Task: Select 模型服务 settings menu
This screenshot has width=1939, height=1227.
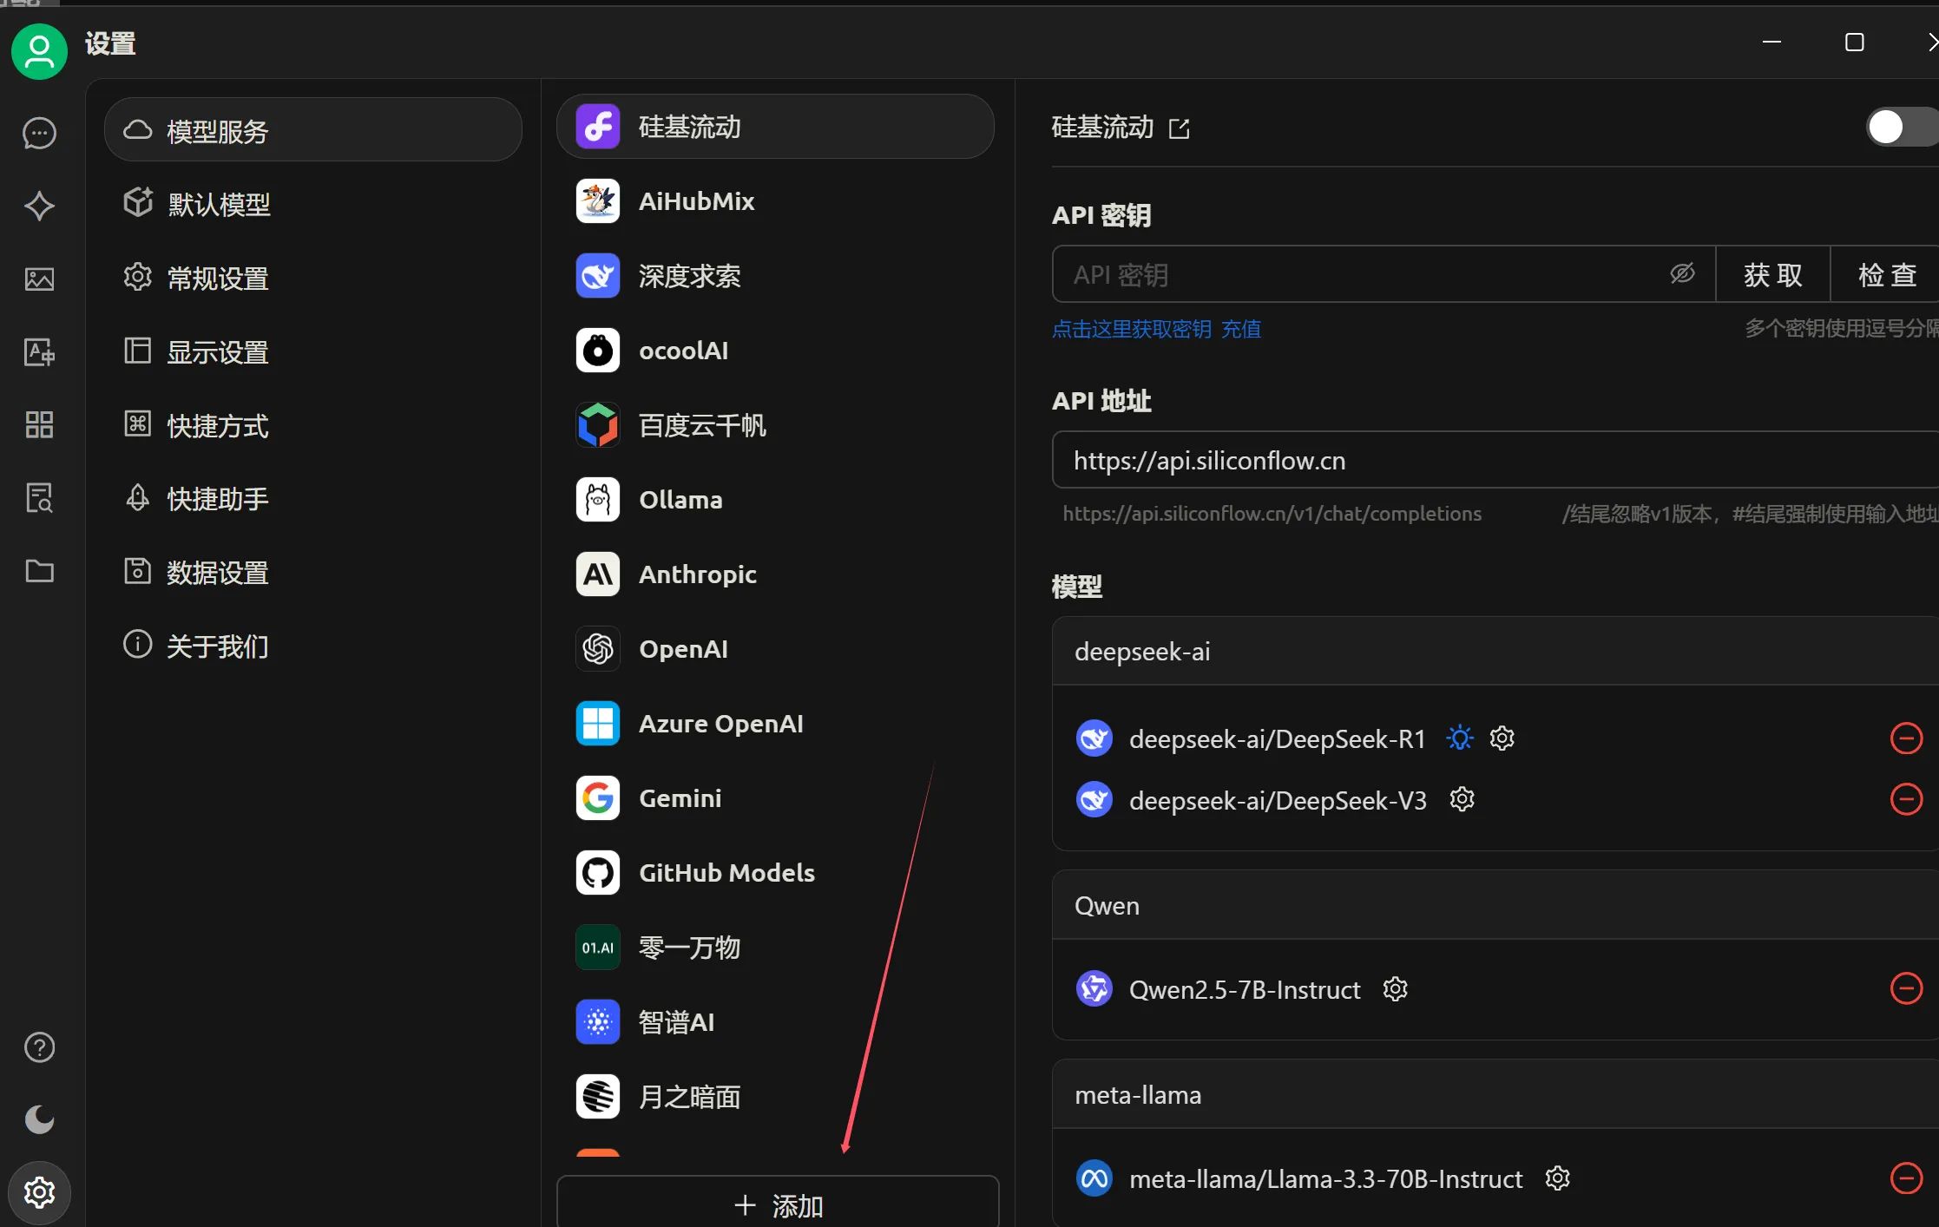Action: tap(312, 130)
